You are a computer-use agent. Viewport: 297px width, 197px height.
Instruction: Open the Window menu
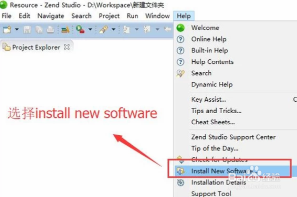[157, 16]
